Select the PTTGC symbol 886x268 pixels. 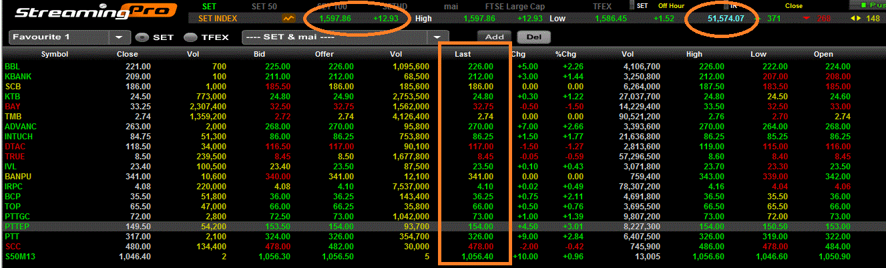point(17,217)
